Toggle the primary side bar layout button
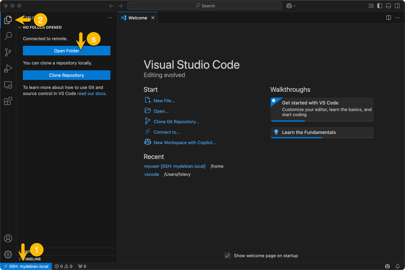This screenshot has height=270, width=405. (380, 6)
